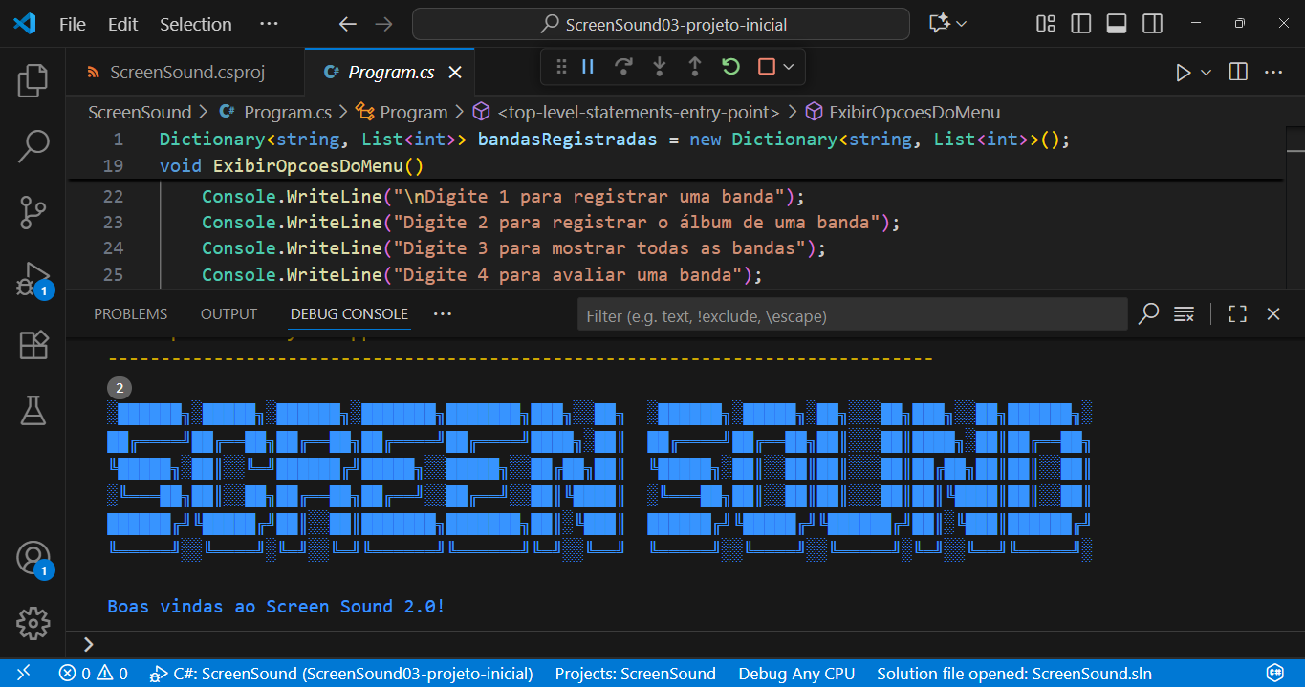This screenshot has width=1305, height=687.
Task: Expand the Run button dropdown arrow
Action: point(1206,73)
